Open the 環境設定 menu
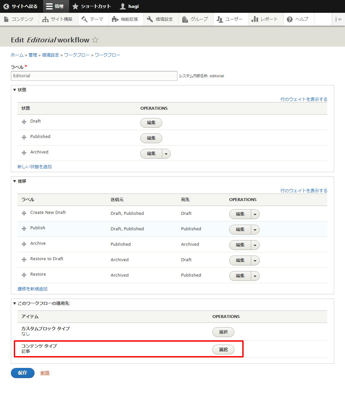 coord(160,19)
